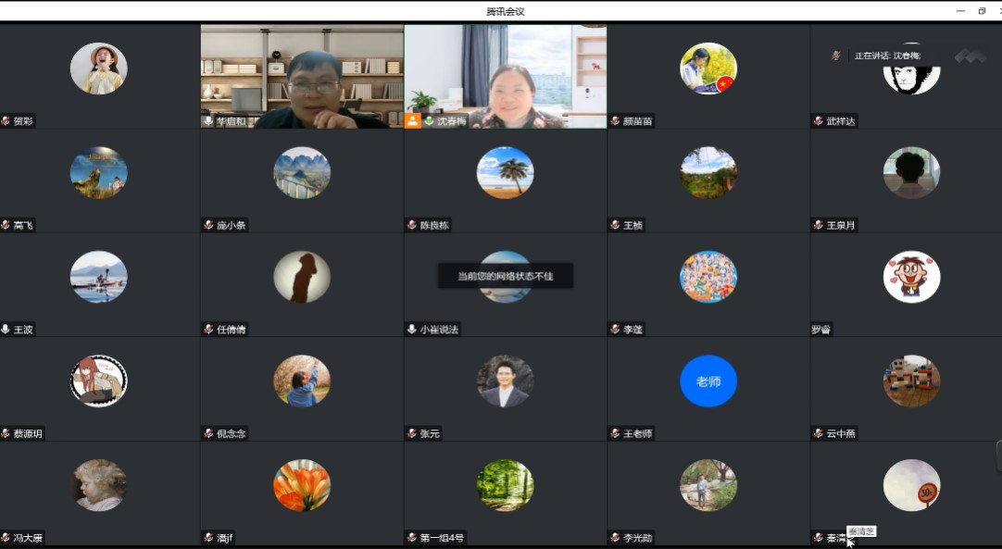The height and width of the screenshot is (549, 1002).
Task: Expand the side panel handle on right edge
Action: tap(998, 456)
